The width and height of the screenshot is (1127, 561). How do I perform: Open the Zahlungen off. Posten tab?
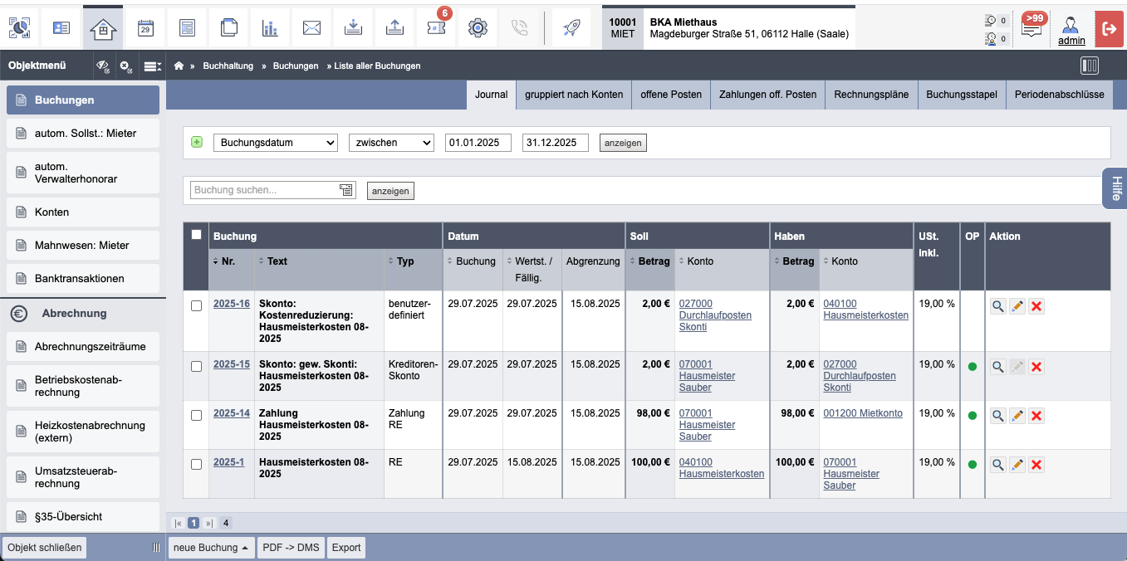click(768, 95)
